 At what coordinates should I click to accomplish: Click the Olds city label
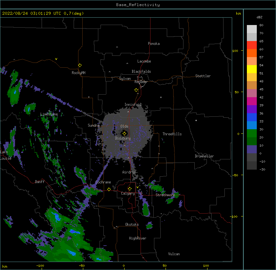[x=124, y=126]
